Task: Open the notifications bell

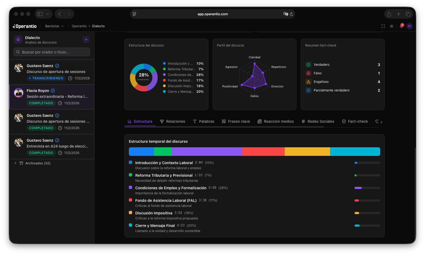Action: pyautogui.click(x=401, y=26)
